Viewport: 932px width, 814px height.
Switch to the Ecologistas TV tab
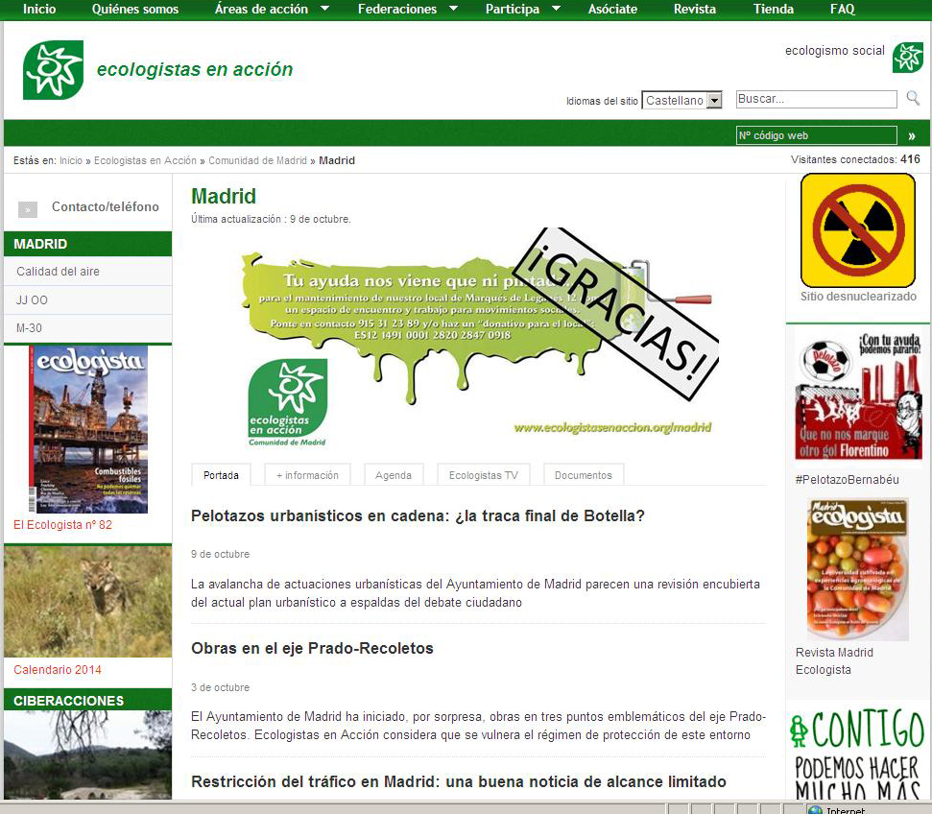(x=483, y=475)
